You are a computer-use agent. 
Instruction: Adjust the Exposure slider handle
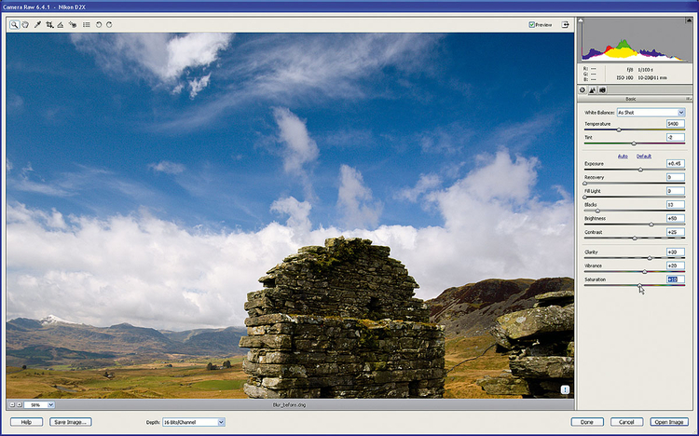click(640, 170)
